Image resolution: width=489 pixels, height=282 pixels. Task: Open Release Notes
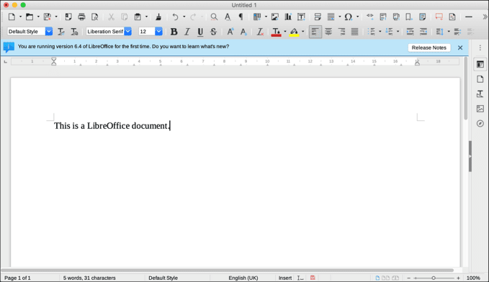tap(429, 47)
